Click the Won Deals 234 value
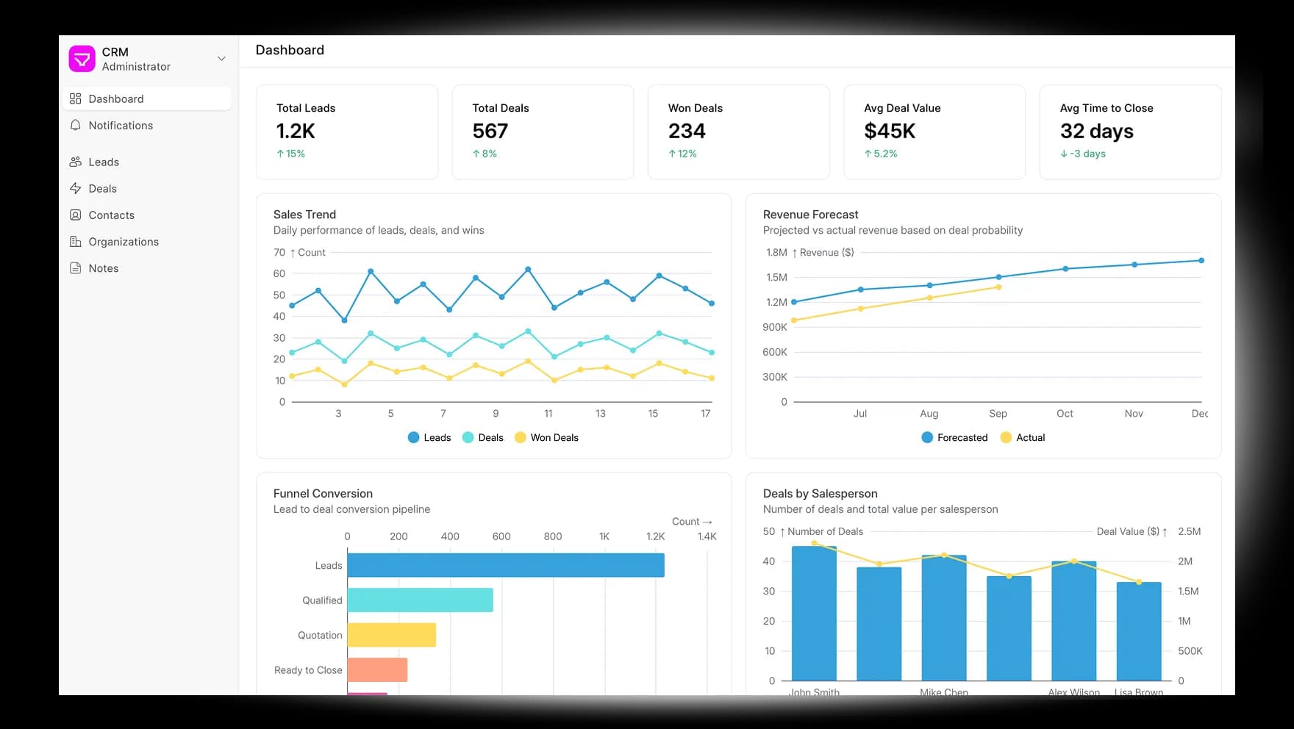Viewport: 1294px width, 729px height. [687, 131]
